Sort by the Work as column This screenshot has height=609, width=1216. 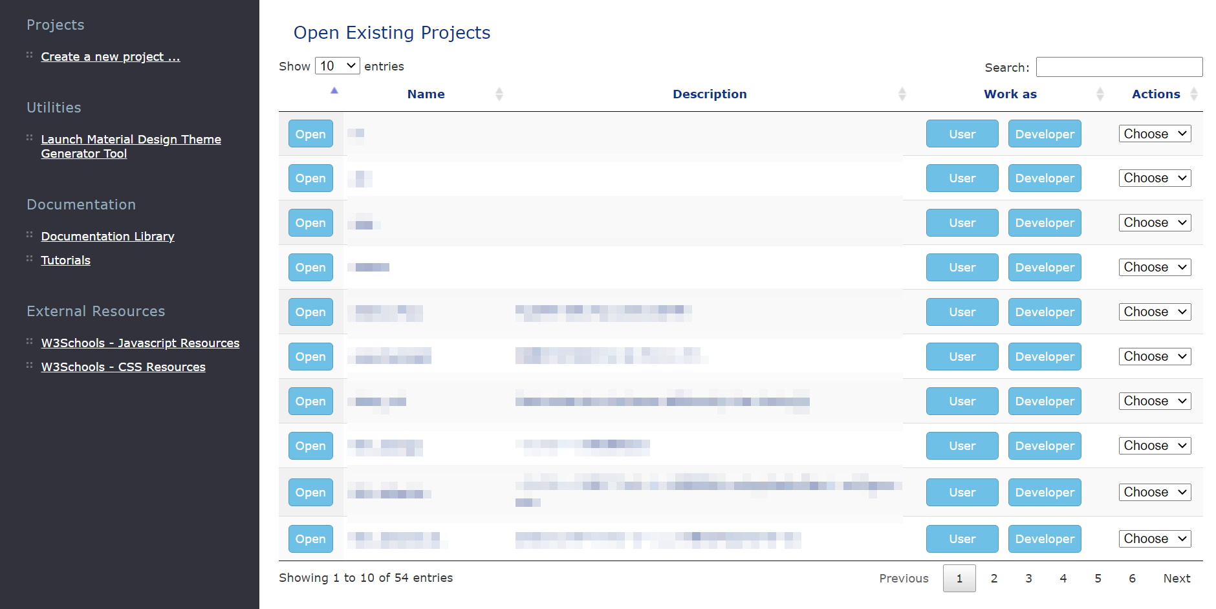(1100, 94)
